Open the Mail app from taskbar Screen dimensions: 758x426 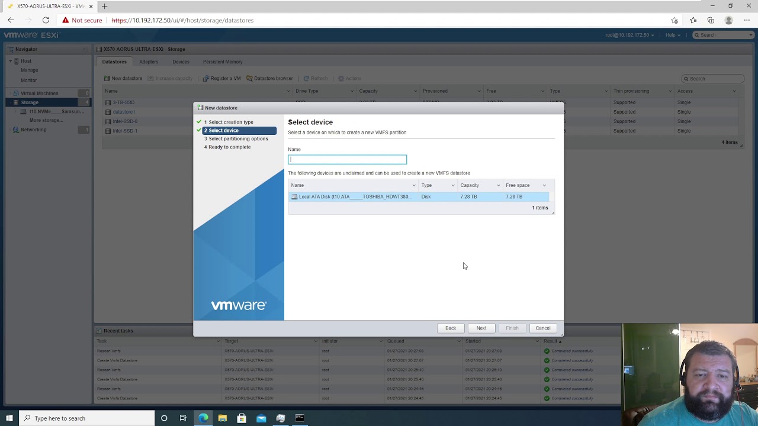coord(261,418)
